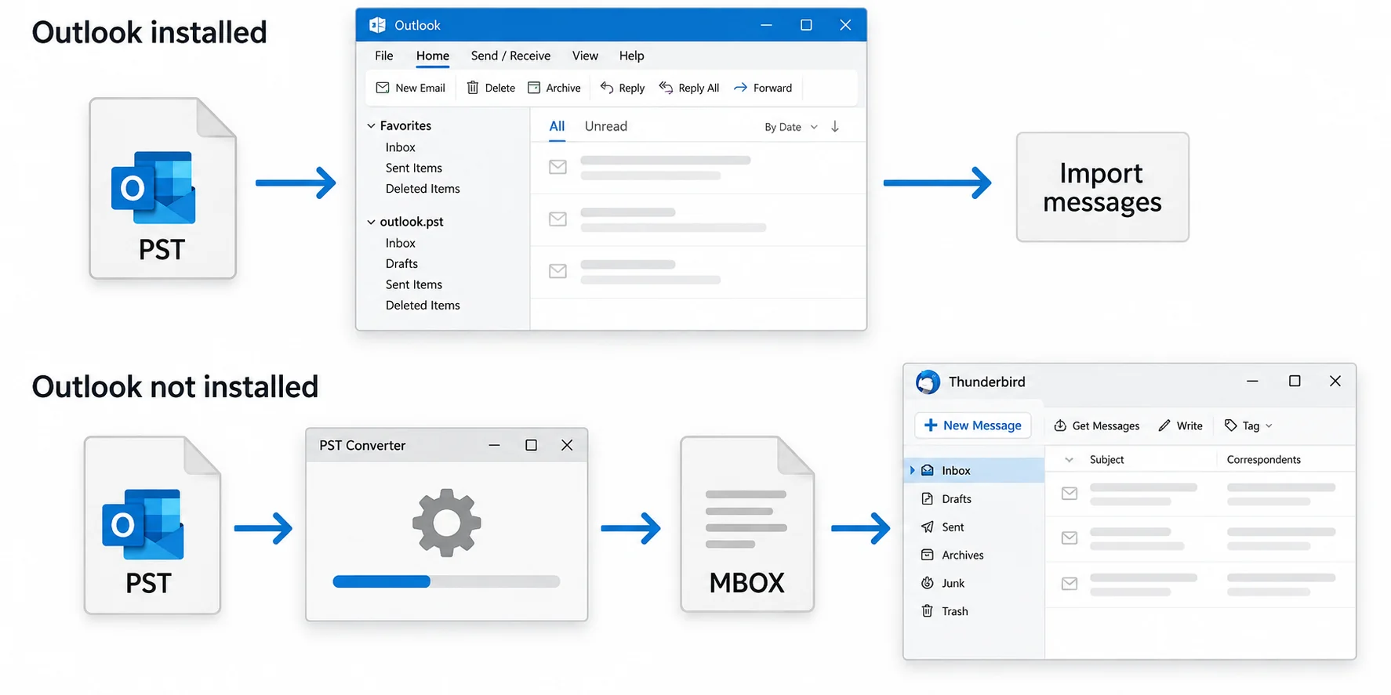Click the PST file icon beside PST Converter
The image size is (1391, 695).
coord(152,525)
